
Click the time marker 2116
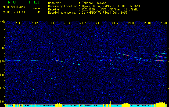coord(99,23)
